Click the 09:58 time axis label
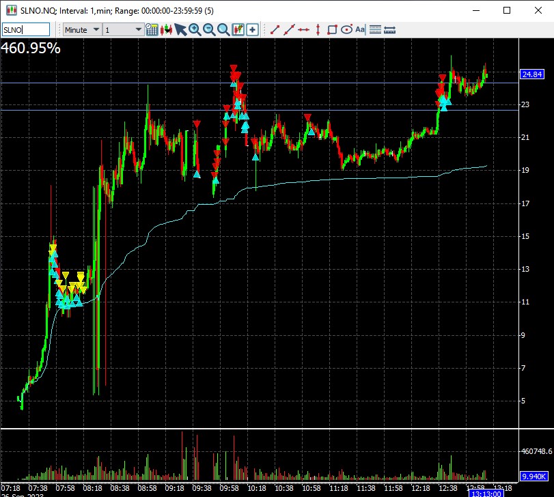This screenshot has width=554, height=497. [229, 488]
